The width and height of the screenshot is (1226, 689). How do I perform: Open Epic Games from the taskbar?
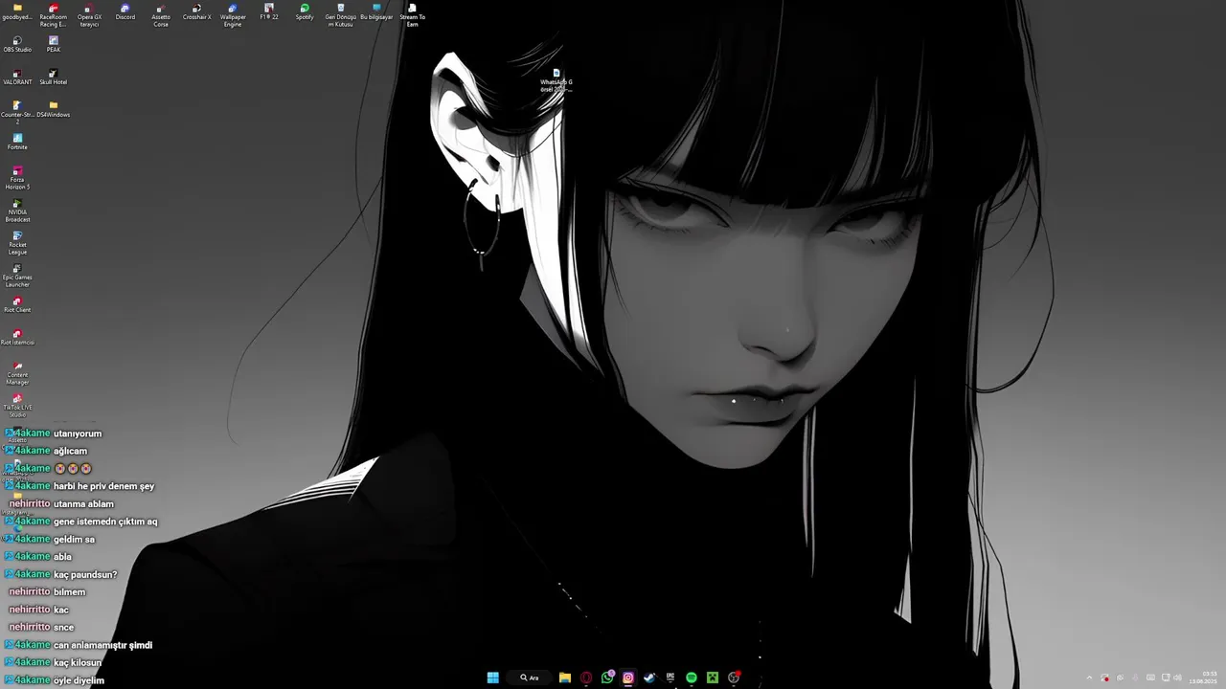tap(670, 678)
